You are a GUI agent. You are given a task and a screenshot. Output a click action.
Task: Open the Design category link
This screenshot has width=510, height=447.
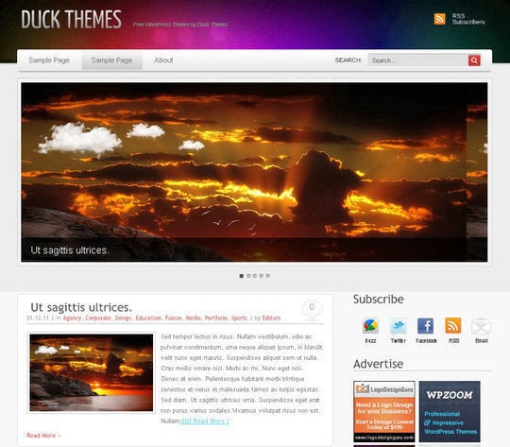(x=124, y=318)
